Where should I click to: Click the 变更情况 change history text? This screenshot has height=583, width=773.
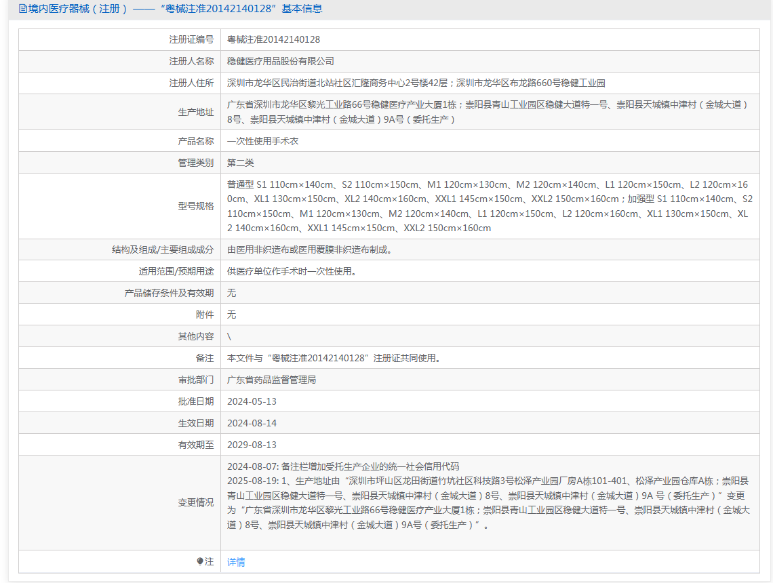[x=488, y=496]
